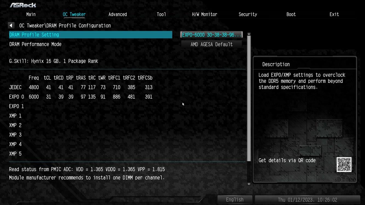365x205 pixels.
Task: Click the scrollbar up arrow
Action: (x=249, y=34)
